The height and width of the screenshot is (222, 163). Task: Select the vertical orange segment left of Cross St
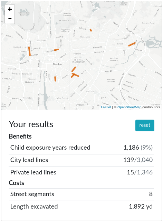[55, 79]
